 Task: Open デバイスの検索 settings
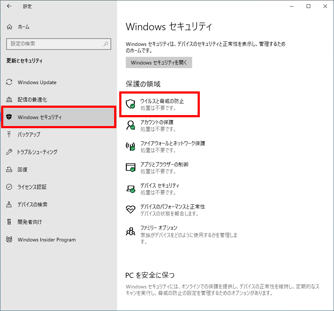[59, 204]
